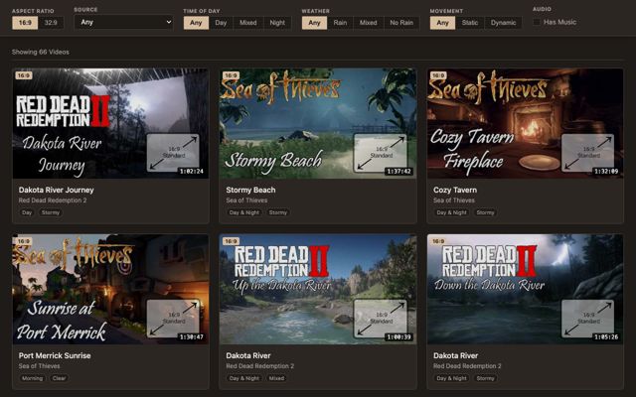This screenshot has width=636, height=397.
Task: Filter Time of Day to Night
Action: (x=277, y=23)
